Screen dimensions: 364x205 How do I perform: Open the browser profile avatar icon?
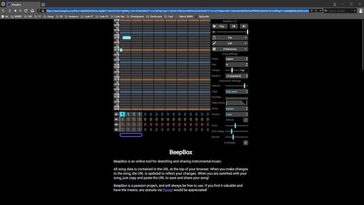(361, 11)
